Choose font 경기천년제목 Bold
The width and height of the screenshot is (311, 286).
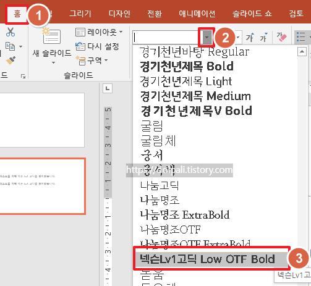click(187, 66)
